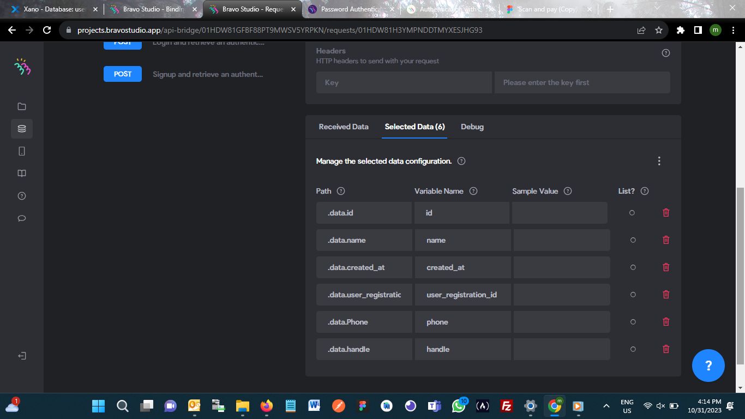Open the documentation book icon in sidebar
745x419 pixels.
click(22, 173)
